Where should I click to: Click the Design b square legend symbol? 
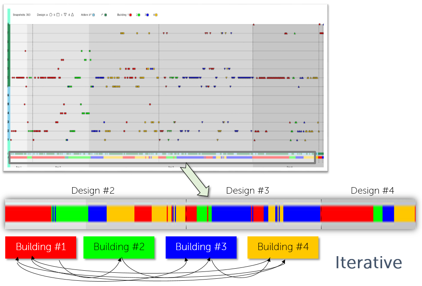pos(58,15)
